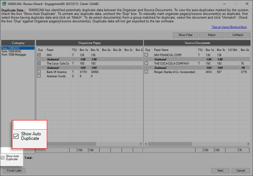The width and height of the screenshot is (253, 176).
Task: Click Source Documents Dup column header
Action: [148, 50]
